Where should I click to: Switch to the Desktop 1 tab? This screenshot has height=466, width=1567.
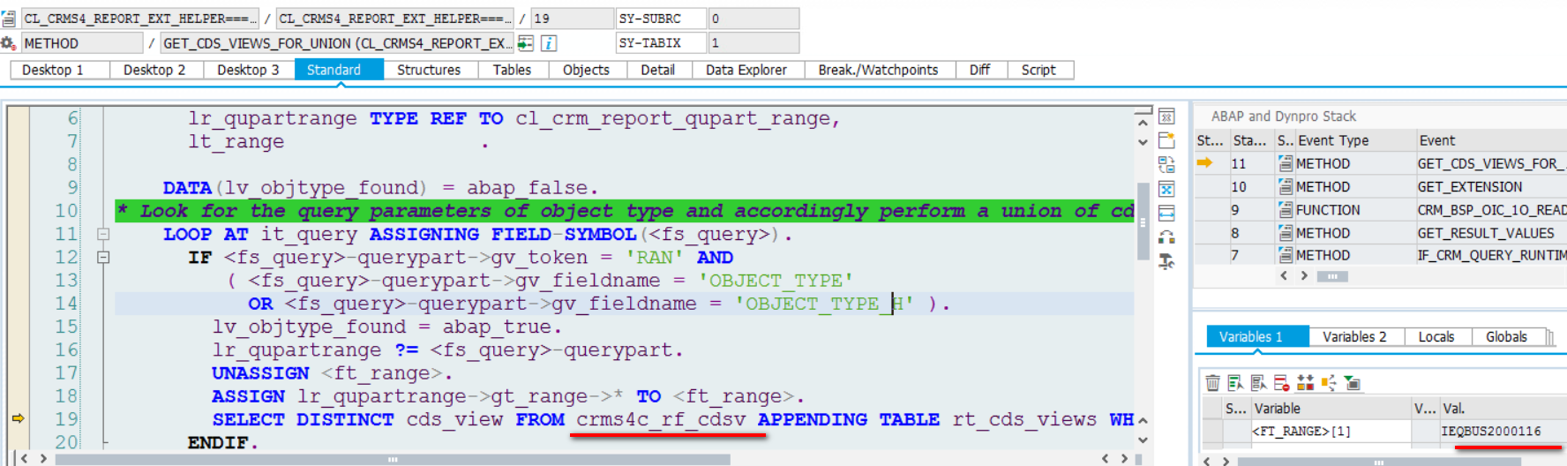point(60,70)
